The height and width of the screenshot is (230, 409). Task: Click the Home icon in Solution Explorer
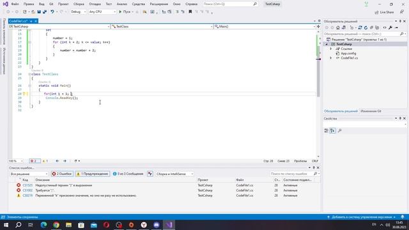pyautogui.click(x=338, y=27)
